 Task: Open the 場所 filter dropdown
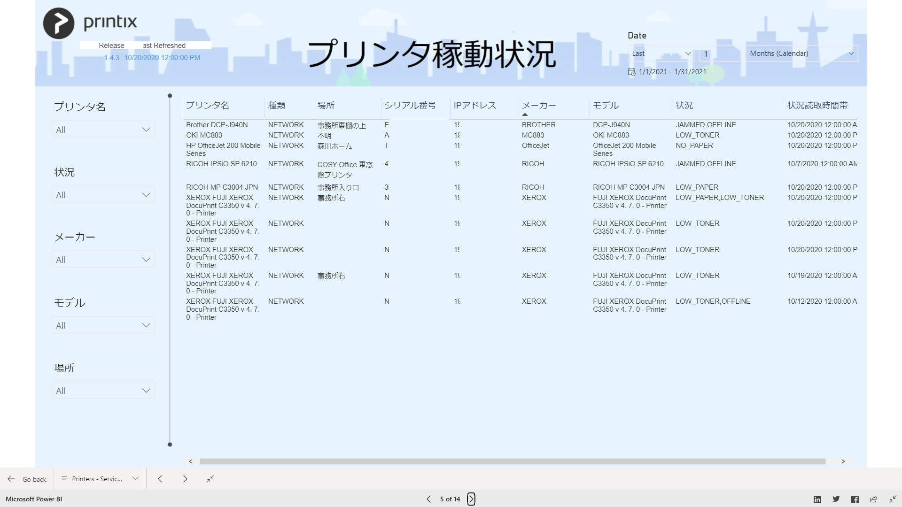103,391
